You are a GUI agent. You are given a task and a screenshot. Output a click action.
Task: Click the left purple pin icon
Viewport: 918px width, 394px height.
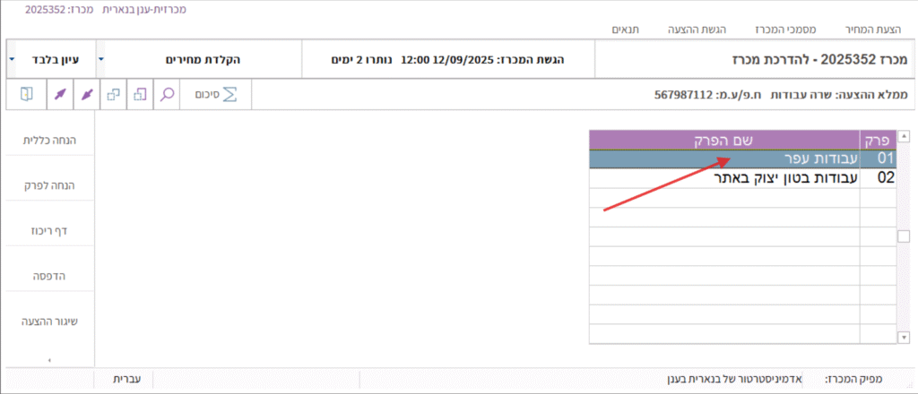(60, 95)
